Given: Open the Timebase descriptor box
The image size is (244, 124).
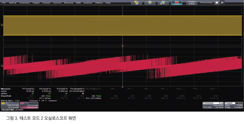Looking at the screenshot, I should click(213, 105).
